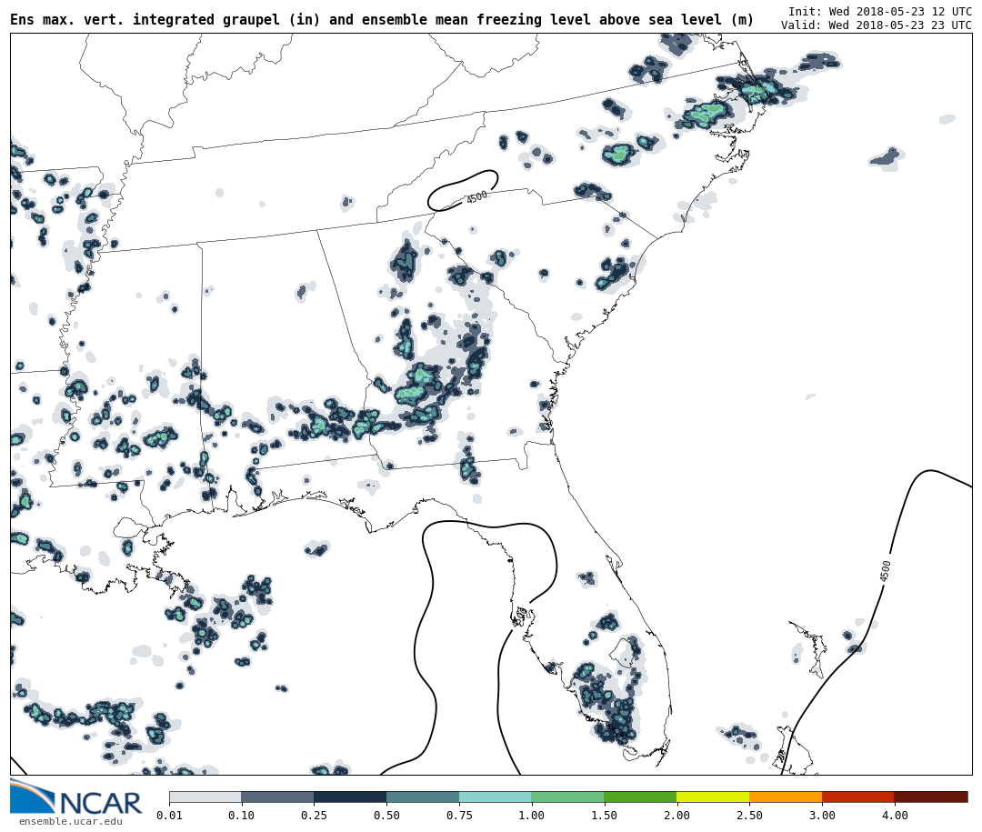Select the medium green 1.00–1.50 colorbar segment
Viewport: 982px width, 832px height.
tap(567, 797)
